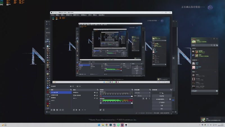Search friends in Steam friends window

click(211, 45)
